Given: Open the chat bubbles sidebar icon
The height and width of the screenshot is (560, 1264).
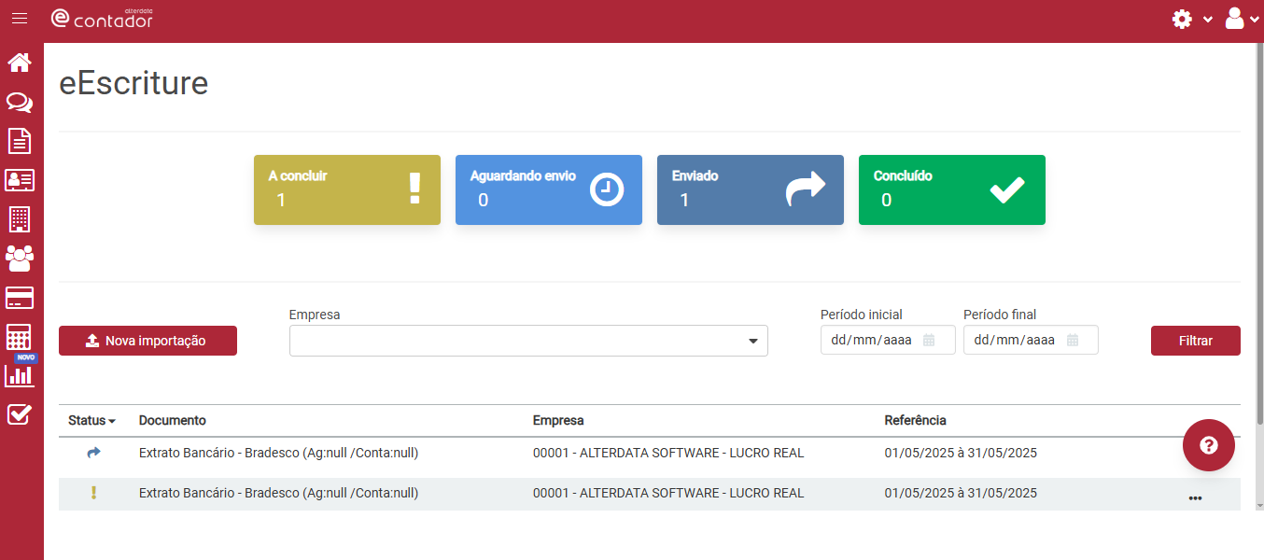Looking at the screenshot, I should click(x=20, y=103).
